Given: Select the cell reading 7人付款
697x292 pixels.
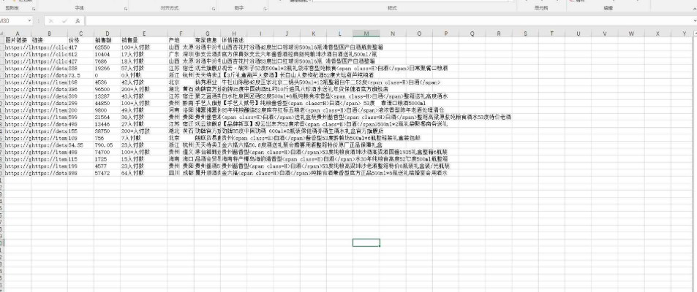Looking at the screenshot, I should click(x=144, y=138).
